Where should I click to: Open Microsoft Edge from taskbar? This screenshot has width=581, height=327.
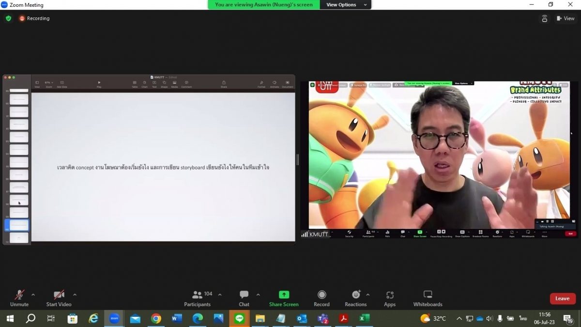[x=198, y=318]
